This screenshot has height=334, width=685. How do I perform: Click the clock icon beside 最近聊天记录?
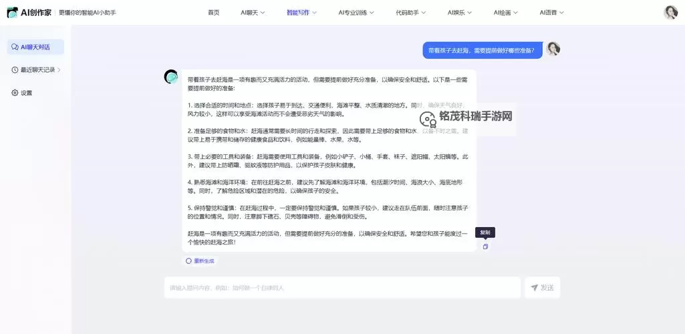click(x=15, y=69)
